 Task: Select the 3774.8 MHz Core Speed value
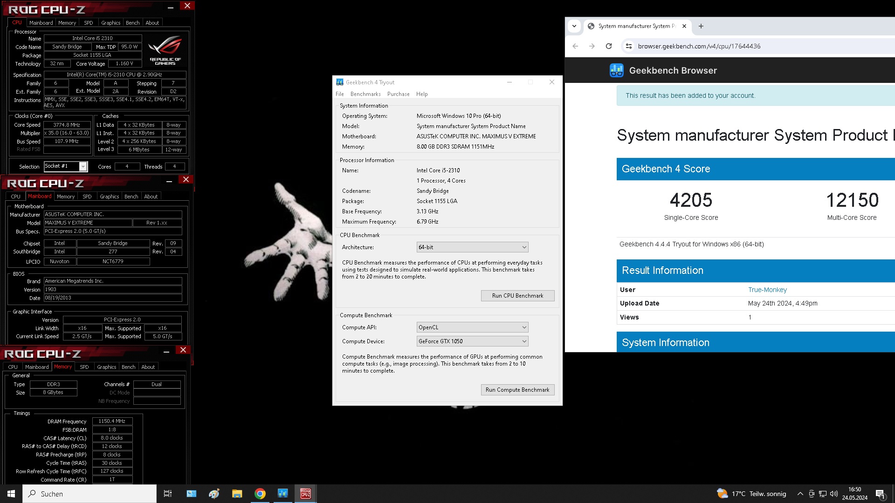pyautogui.click(x=67, y=125)
